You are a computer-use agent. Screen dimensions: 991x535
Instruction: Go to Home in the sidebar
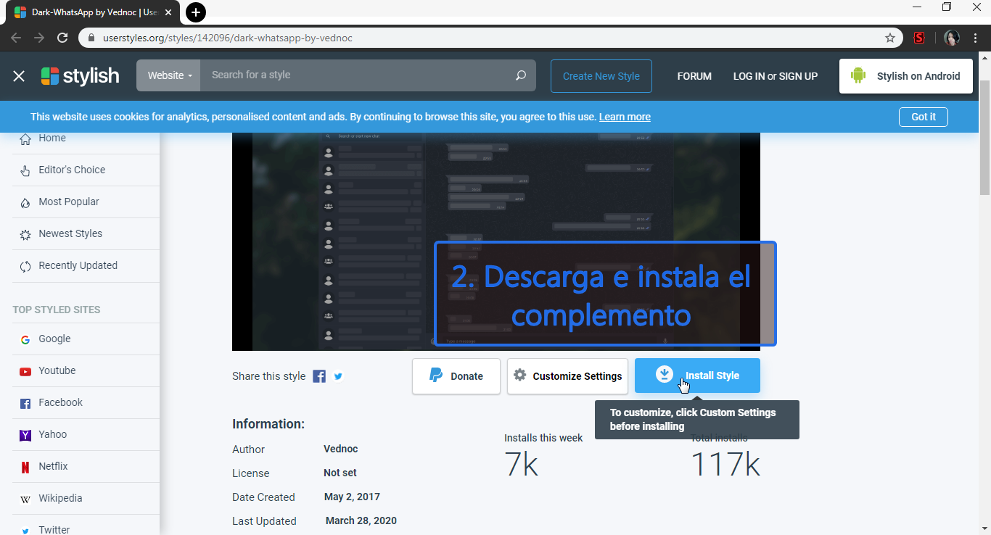point(52,138)
